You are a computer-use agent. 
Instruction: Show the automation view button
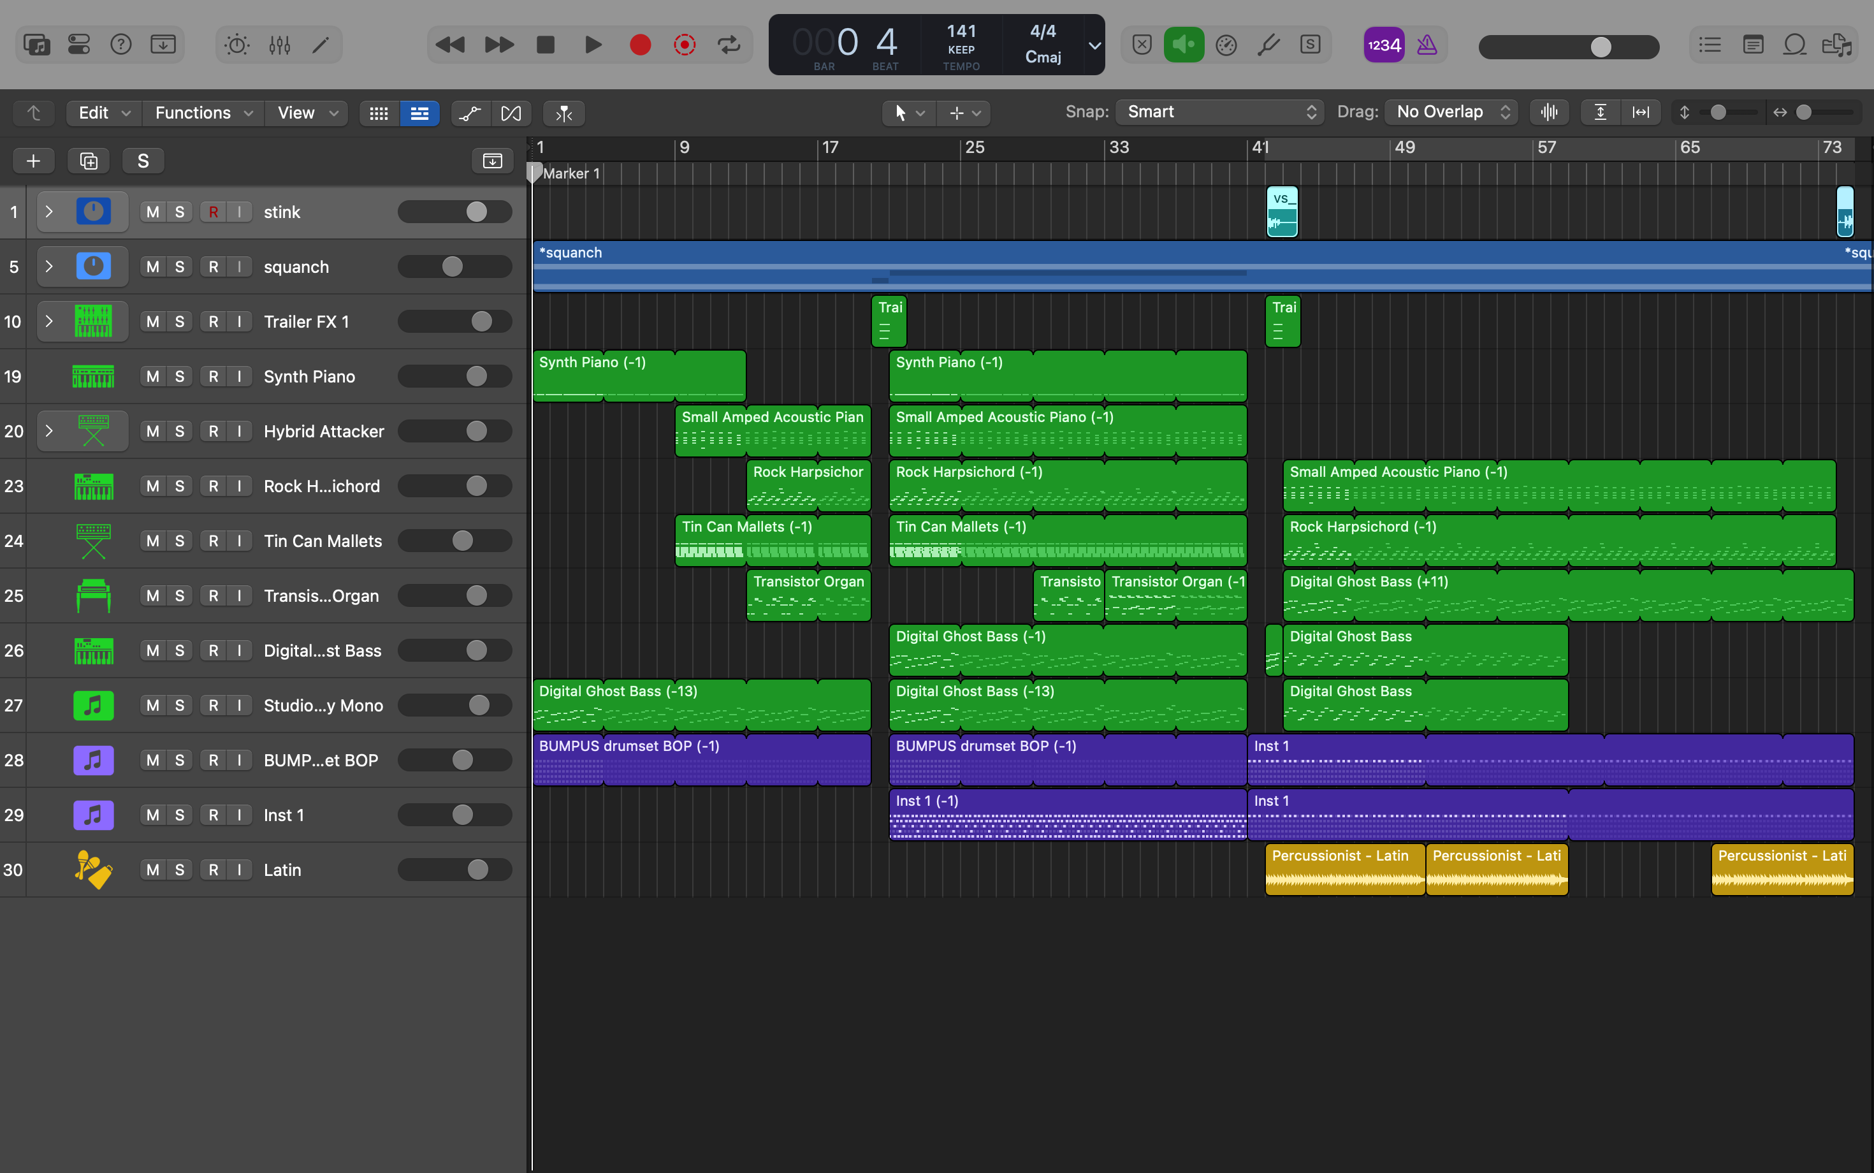470,113
